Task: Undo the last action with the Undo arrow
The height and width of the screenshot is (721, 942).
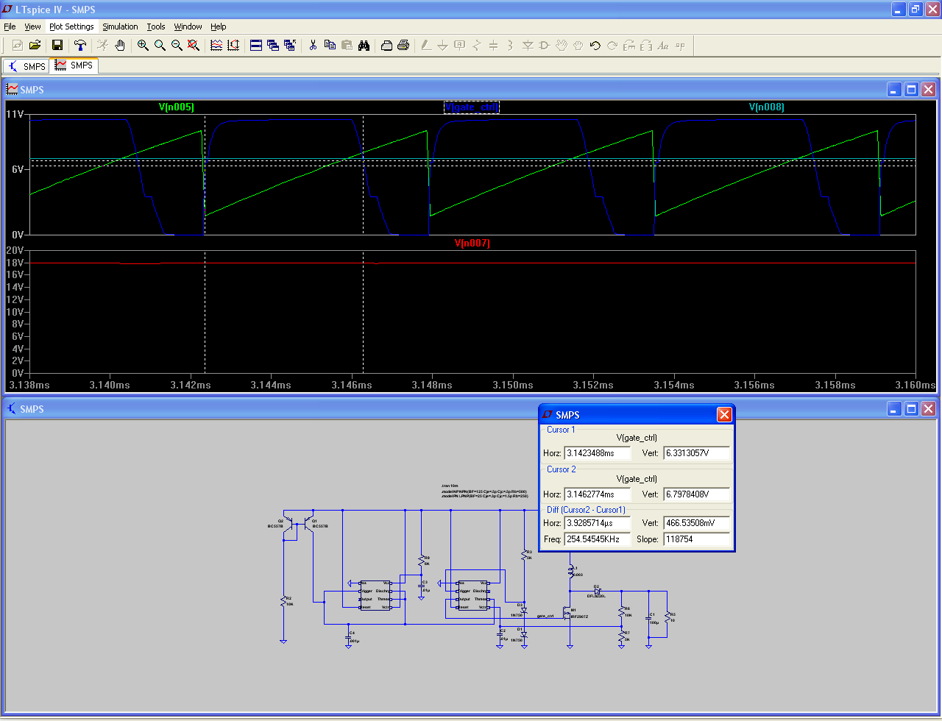Action: [x=595, y=46]
